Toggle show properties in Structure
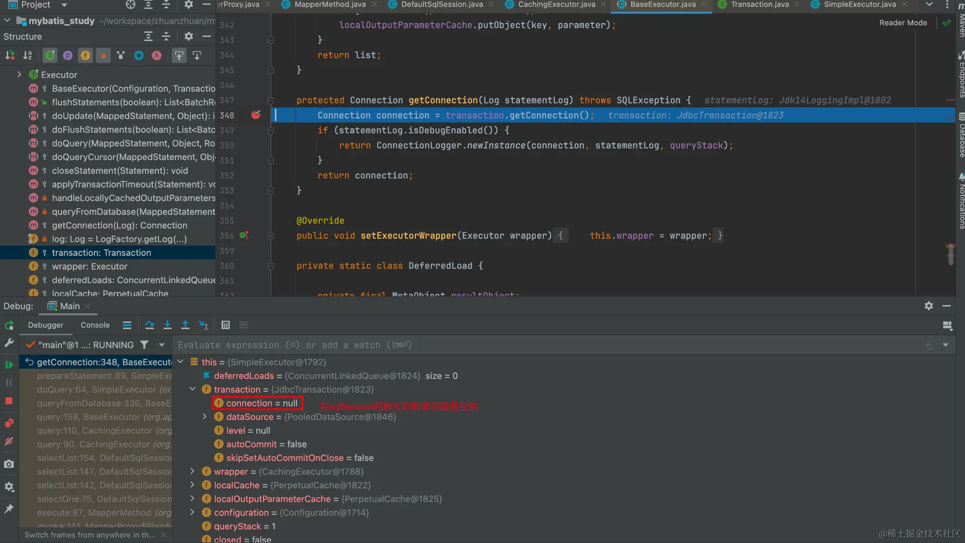 point(68,55)
